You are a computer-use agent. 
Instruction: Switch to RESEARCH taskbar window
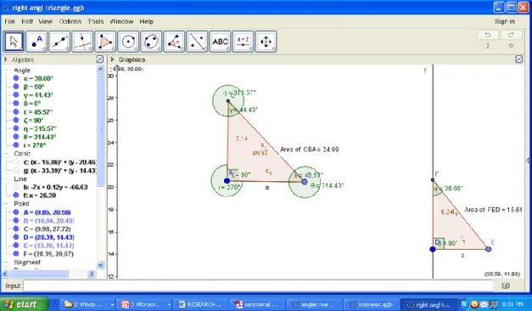coord(200,304)
